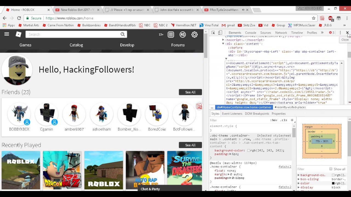Open the DevTools Console tab
This screenshot has width=351, height=197.
point(251,33)
